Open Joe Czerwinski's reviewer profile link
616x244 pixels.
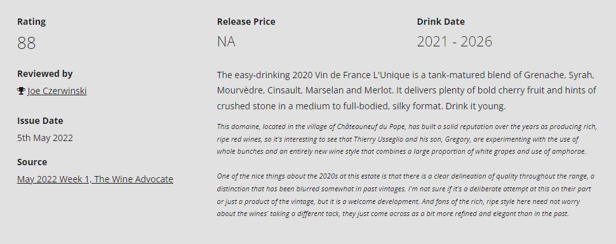[x=57, y=91]
